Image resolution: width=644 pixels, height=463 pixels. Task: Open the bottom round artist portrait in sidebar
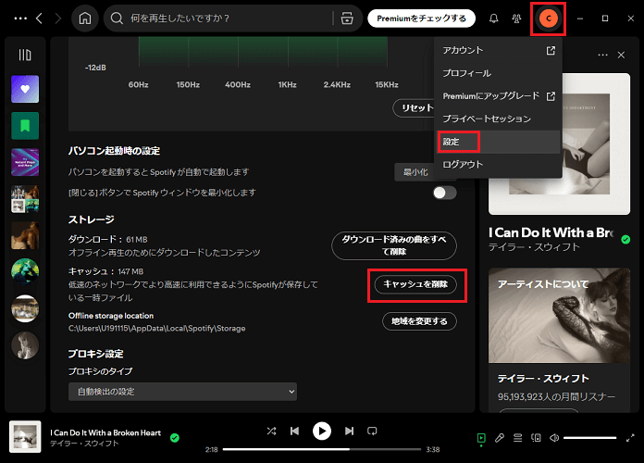pos(25,345)
